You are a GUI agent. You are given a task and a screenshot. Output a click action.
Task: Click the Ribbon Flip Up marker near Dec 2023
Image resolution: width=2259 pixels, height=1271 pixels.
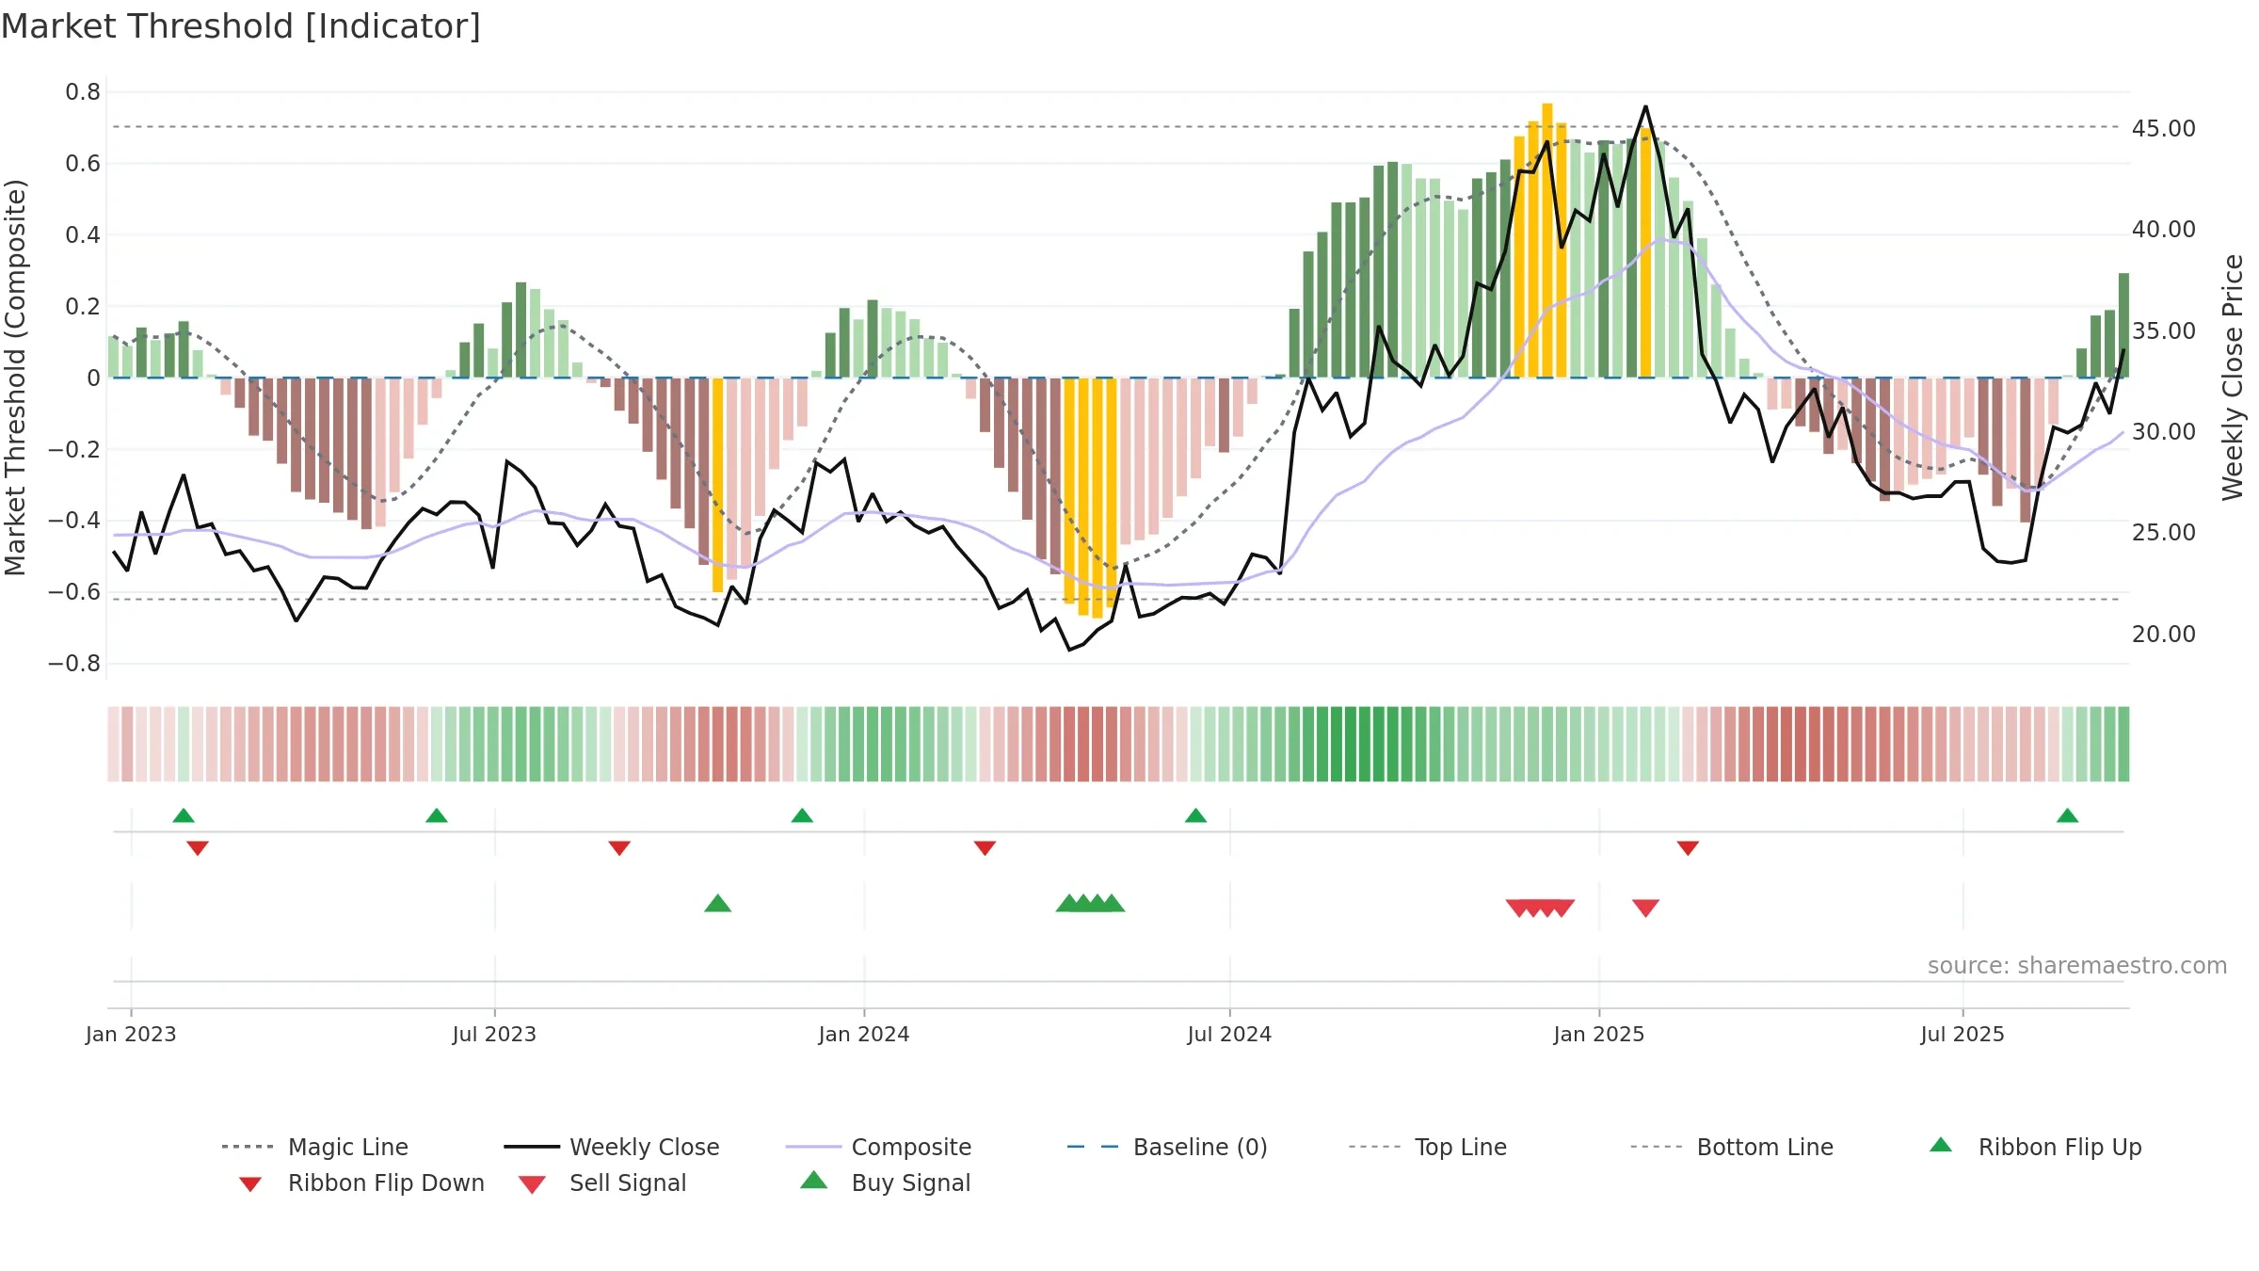pos(802,815)
